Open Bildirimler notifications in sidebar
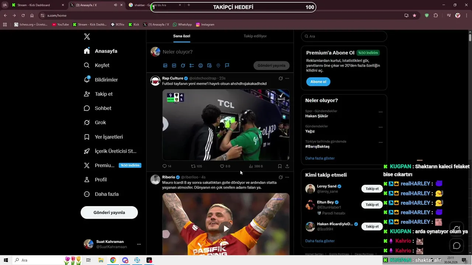472x265 pixels. [101, 79]
